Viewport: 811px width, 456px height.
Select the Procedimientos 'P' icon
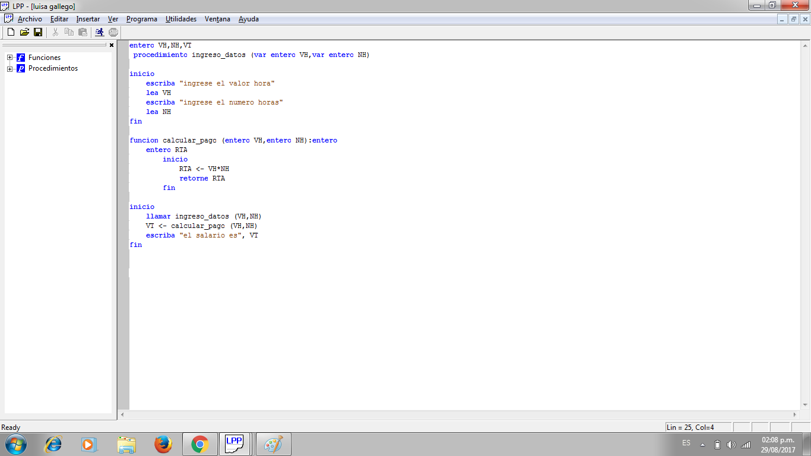coord(20,68)
